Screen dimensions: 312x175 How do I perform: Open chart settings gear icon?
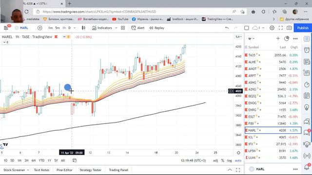(x=272, y=28)
